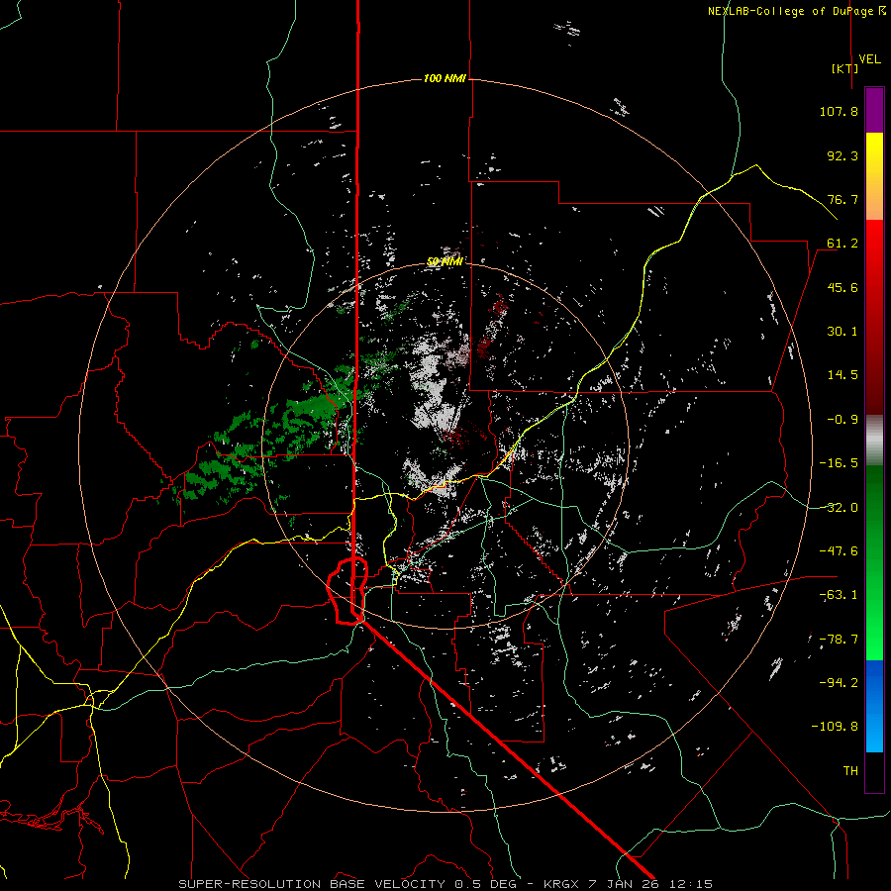Click the -94.2 scale value
891x891 pixels.
(839, 683)
